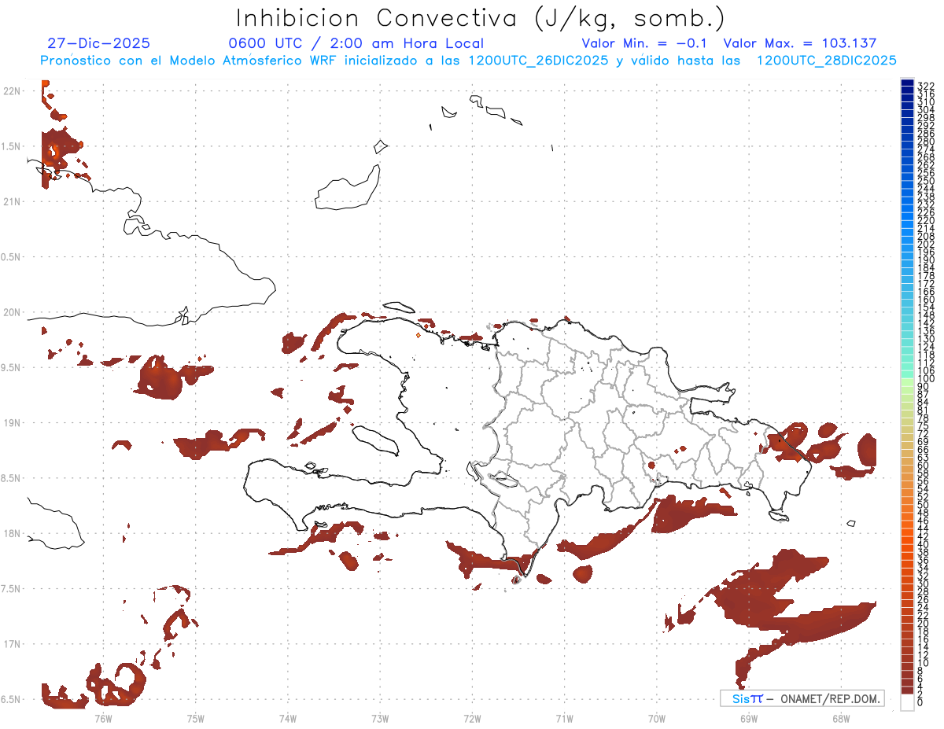Select the "Valor Max. = 103.137" readout
The image size is (944, 729).
point(800,43)
